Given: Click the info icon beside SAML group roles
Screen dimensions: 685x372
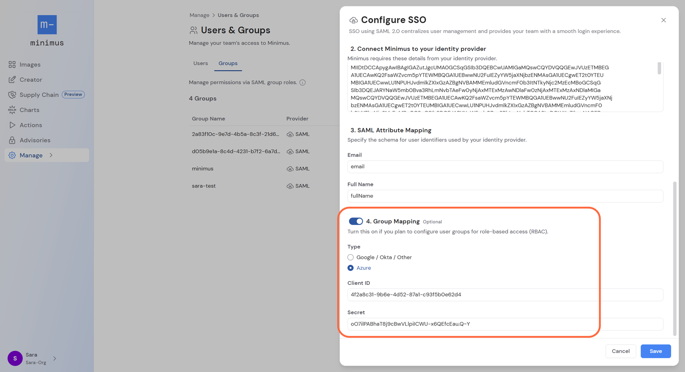Looking at the screenshot, I should [x=303, y=82].
